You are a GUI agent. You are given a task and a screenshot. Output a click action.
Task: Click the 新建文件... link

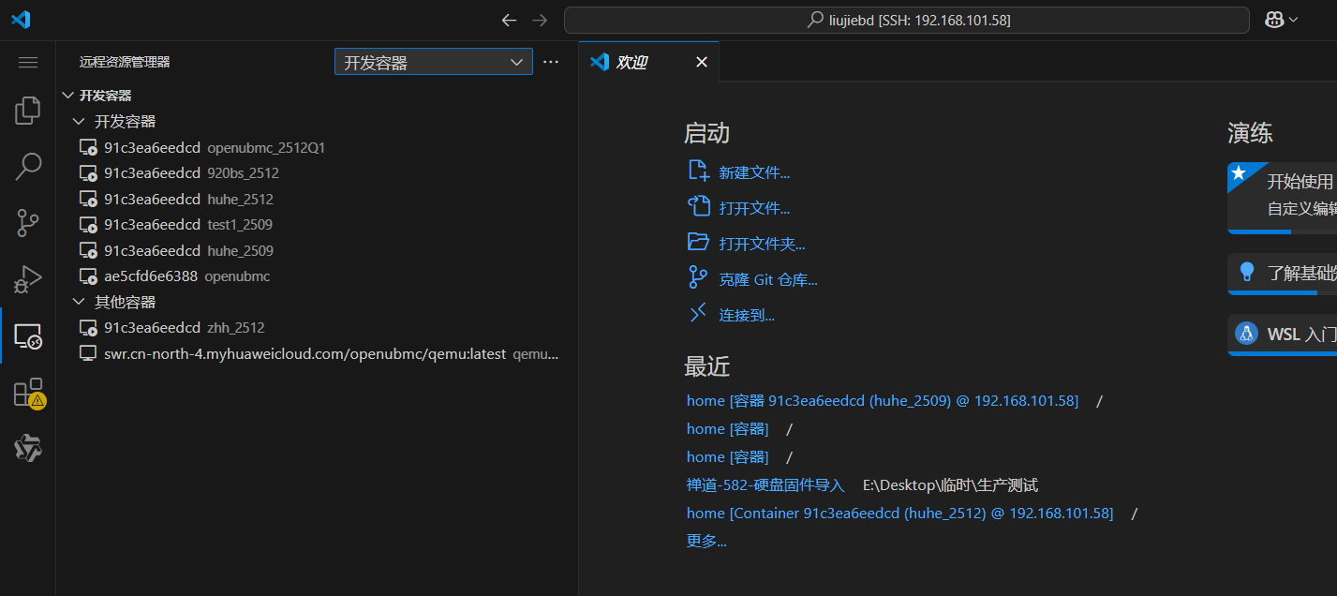[753, 172]
